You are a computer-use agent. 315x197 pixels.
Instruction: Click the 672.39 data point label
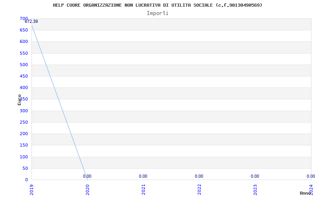[x=31, y=22]
